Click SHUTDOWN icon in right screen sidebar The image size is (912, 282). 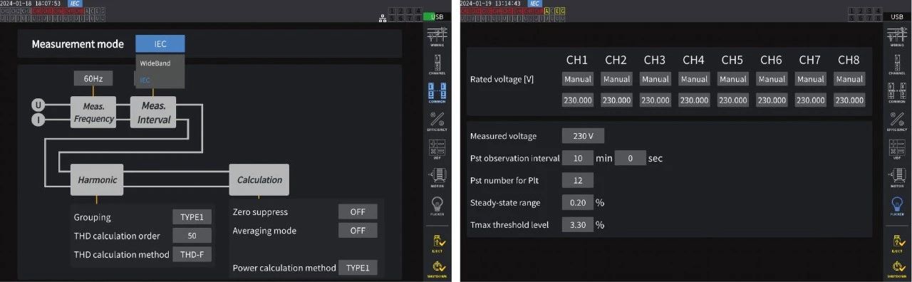click(897, 269)
